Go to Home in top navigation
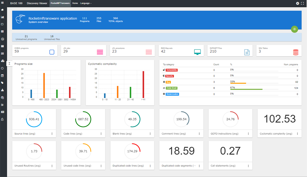 [x=75, y=3]
